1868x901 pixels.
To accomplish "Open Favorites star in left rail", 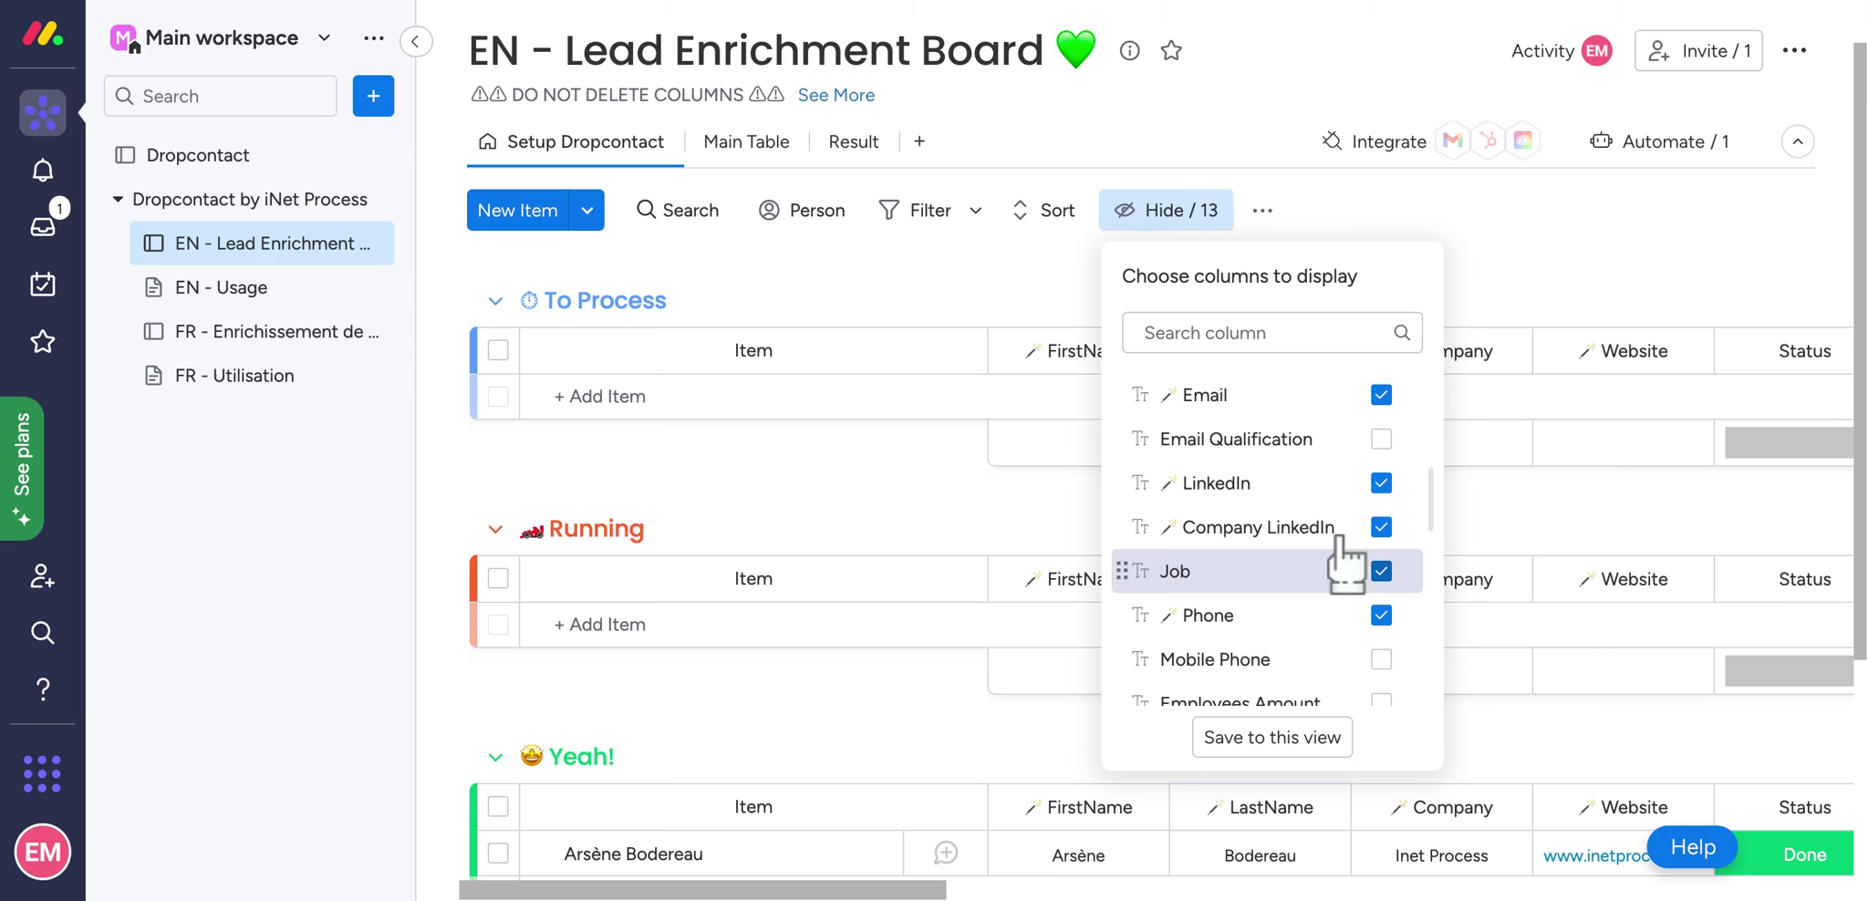I will click(42, 341).
